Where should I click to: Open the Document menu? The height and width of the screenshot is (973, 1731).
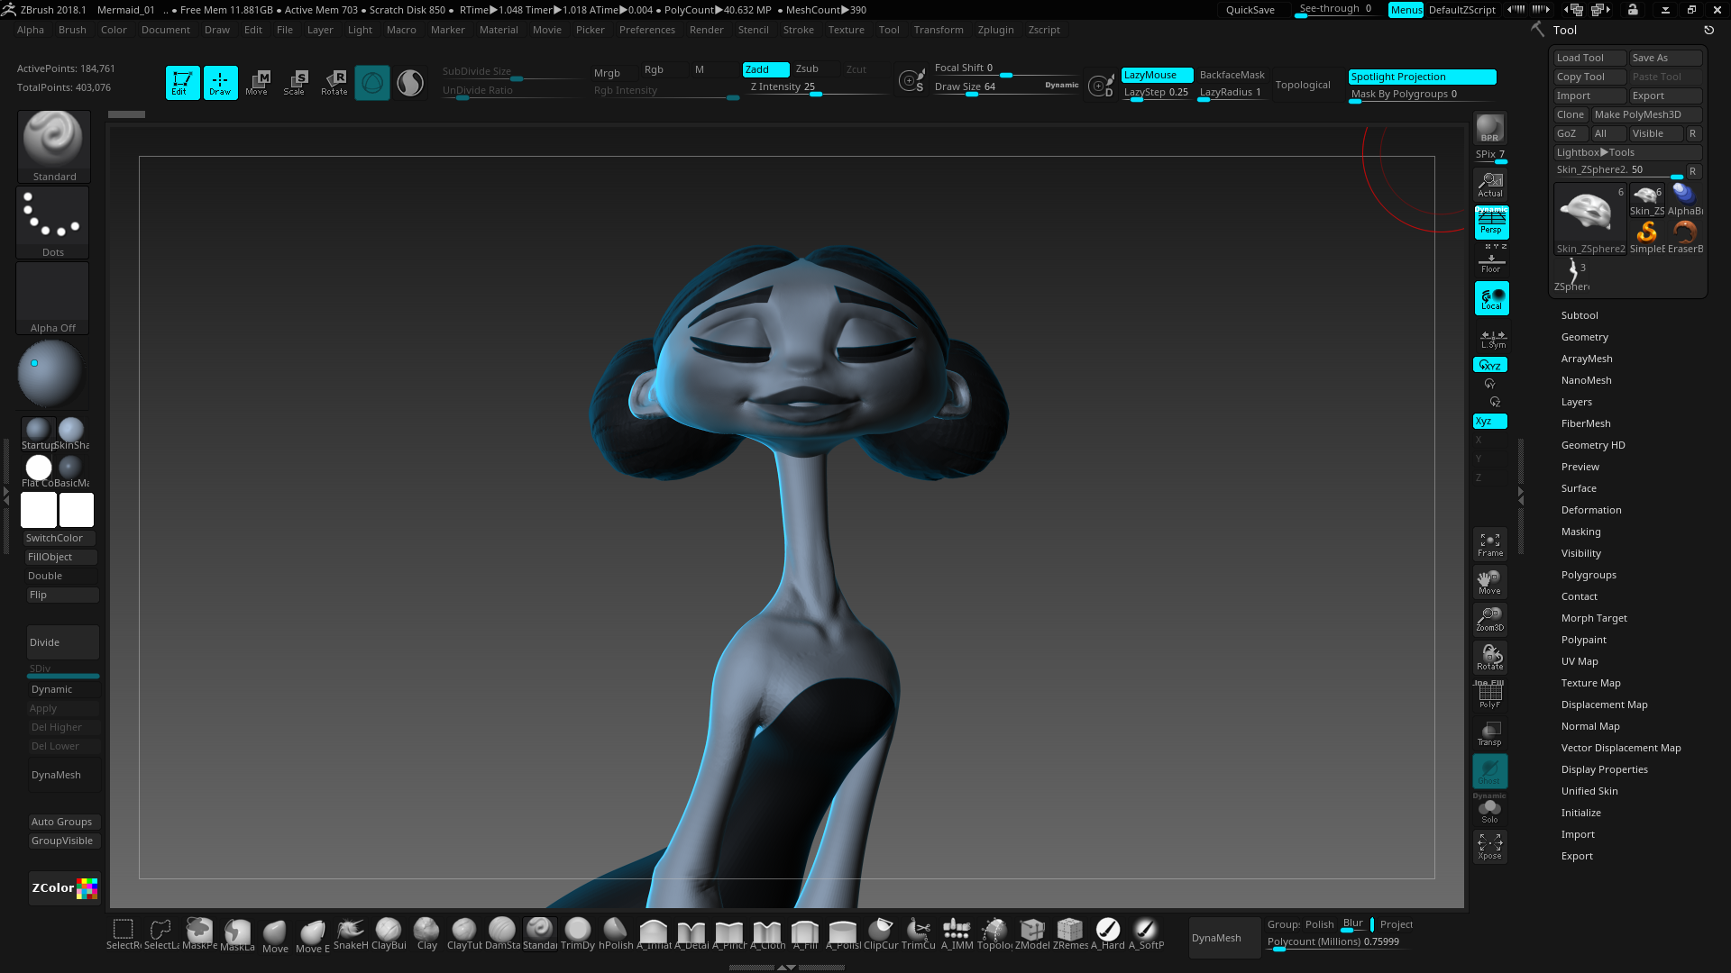click(165, 30)
